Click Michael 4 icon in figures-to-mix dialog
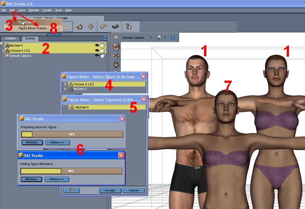This screenshot has height=209, width=305. pos(72,107)
